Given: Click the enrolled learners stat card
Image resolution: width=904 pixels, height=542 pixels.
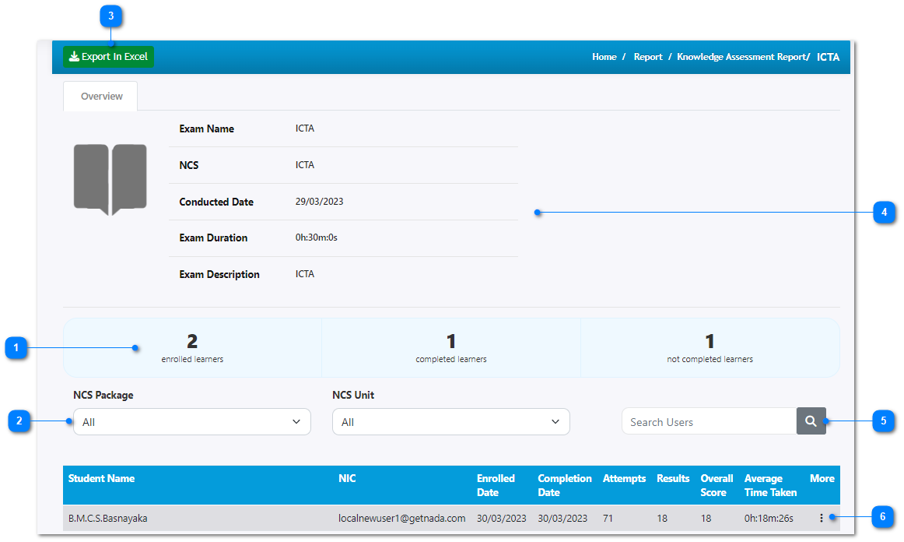Looking at the screenshot, I should [x=192, y=347].
